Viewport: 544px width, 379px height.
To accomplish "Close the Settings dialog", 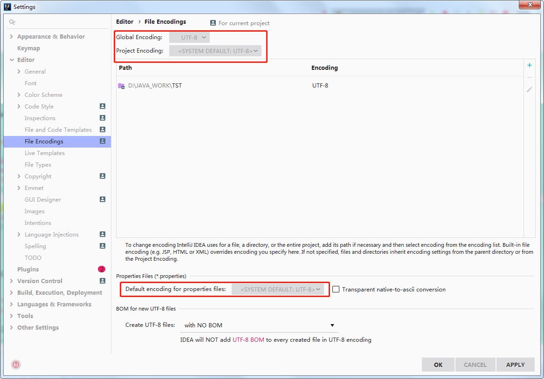I will pos(530,5).
